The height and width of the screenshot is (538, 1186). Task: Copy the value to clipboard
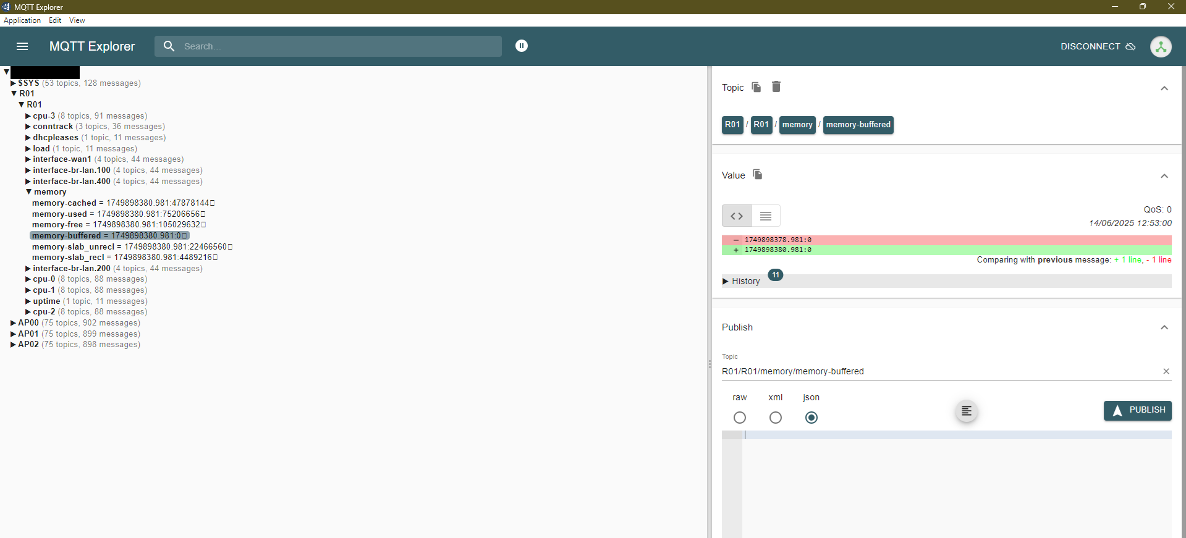758,175
